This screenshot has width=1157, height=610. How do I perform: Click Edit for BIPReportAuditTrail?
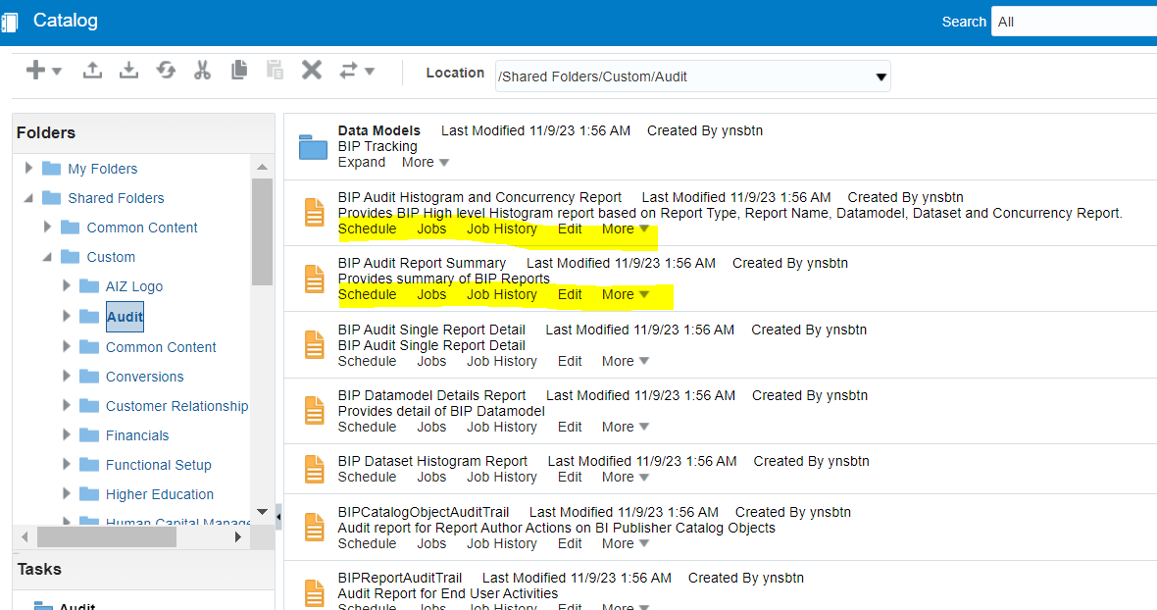click(x=569, y=606)
